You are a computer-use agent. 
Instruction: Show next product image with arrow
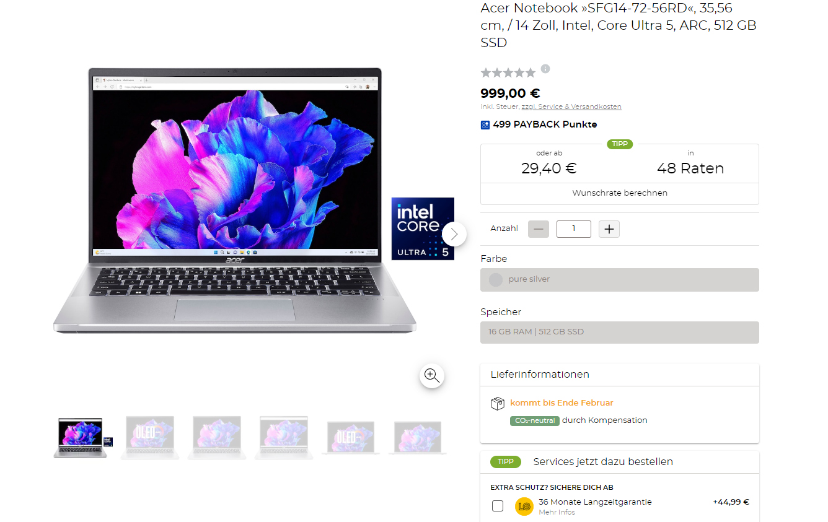click(454, 233)
